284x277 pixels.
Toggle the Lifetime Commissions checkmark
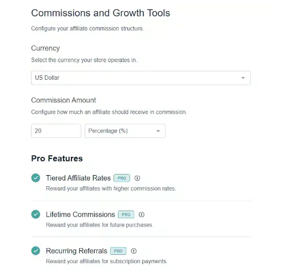pyautogui.click(x=35, y=214)
